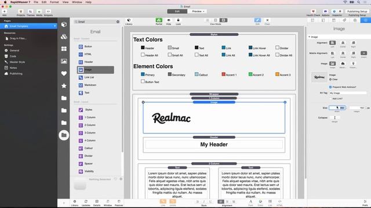This screenshot has height=208, width=371.
Task: Click the Font icon in bottom bar
Action: (250, 202)
